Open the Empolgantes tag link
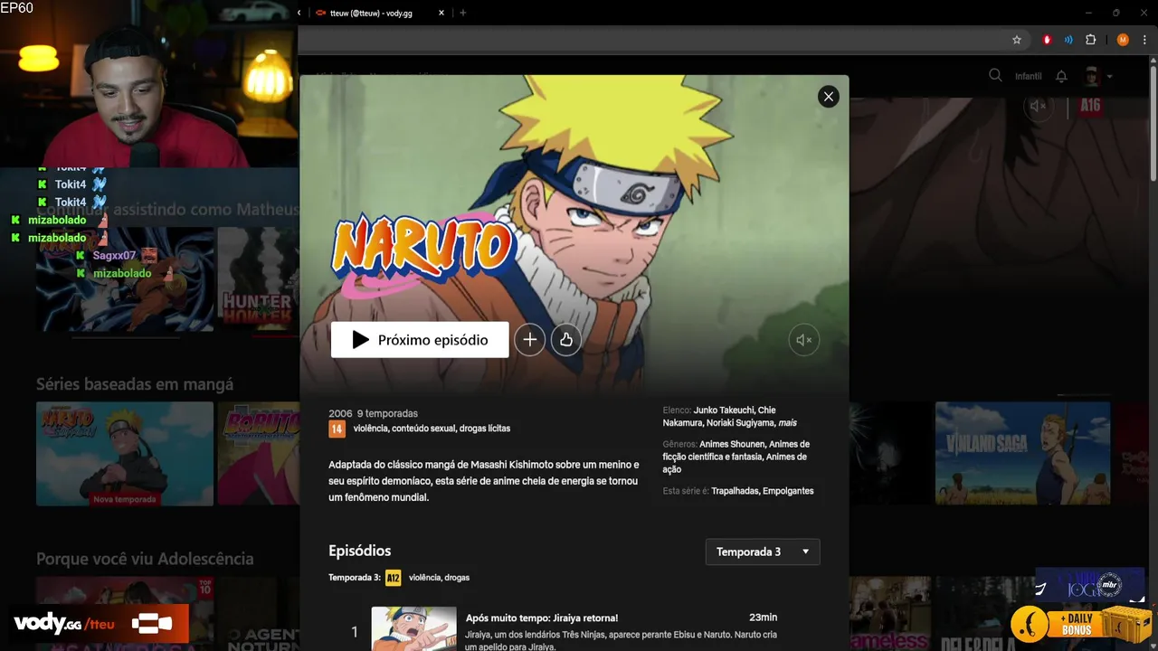 click(788, 491)
